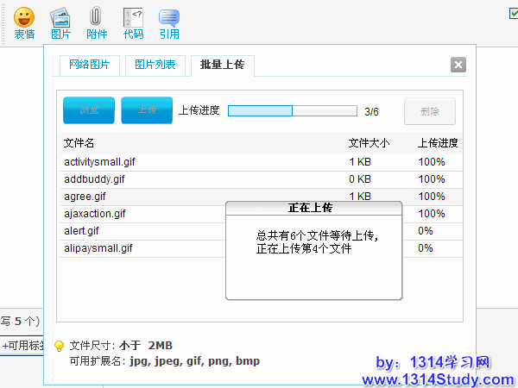Expand the +可用标签 section
The height and width of the screenshot is (388, 518).
coord(21,346)
